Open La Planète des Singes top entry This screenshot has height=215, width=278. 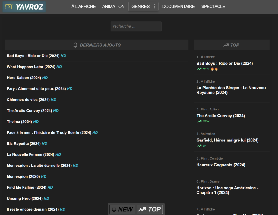pos(231,90)
